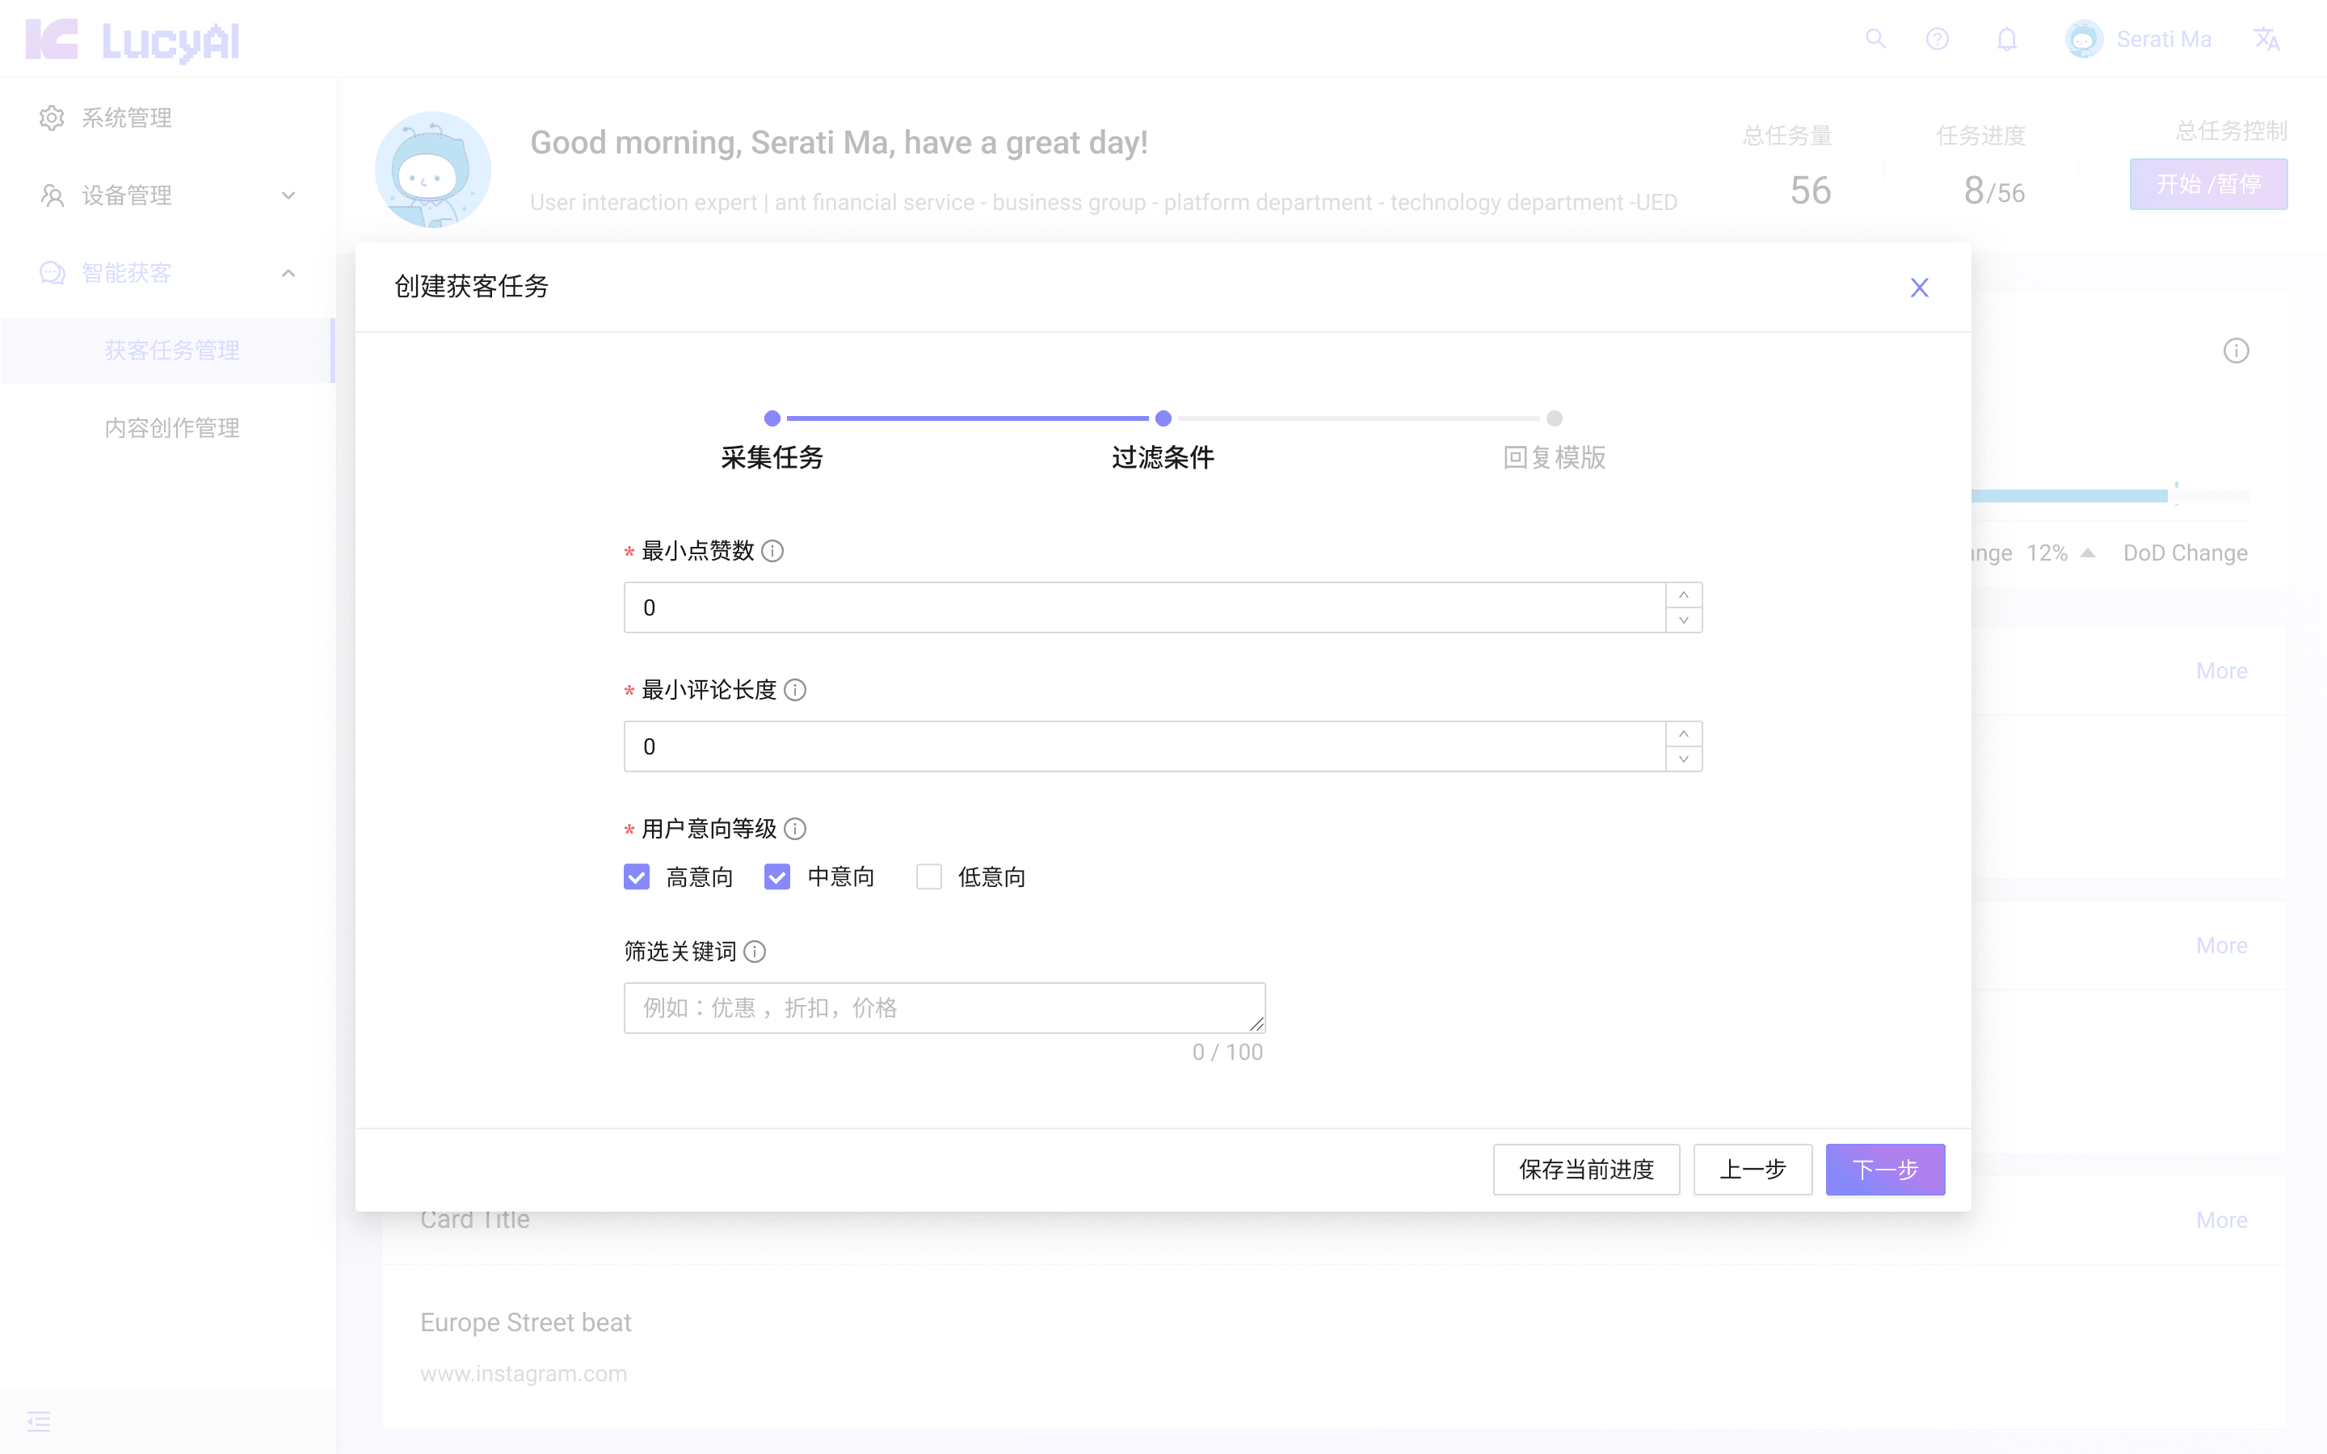Click the 下一步 button

[x=1885, y=1170]
